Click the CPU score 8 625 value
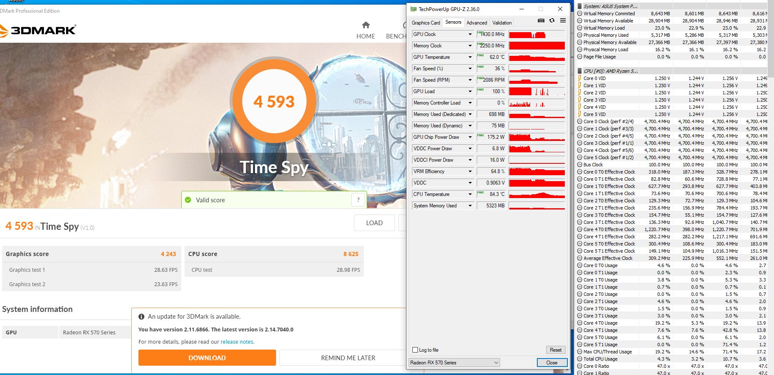 click(351, 254)
